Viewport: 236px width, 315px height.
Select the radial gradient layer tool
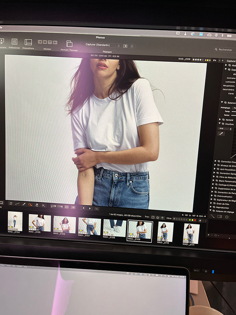coord(227,217)
